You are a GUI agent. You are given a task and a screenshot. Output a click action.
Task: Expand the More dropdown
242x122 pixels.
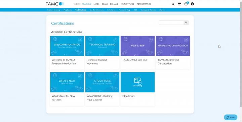pos(162,10)
